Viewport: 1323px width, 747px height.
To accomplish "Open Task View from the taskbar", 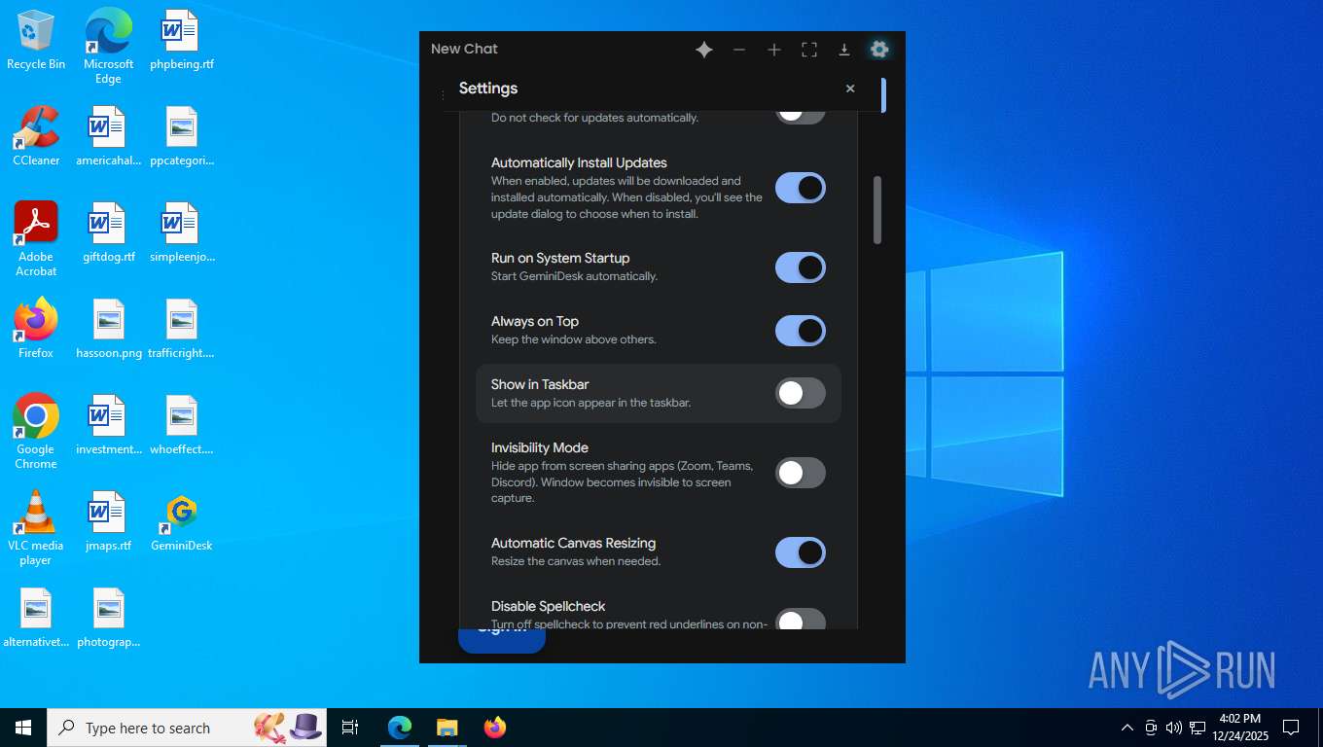I will (x=350, y=728).
